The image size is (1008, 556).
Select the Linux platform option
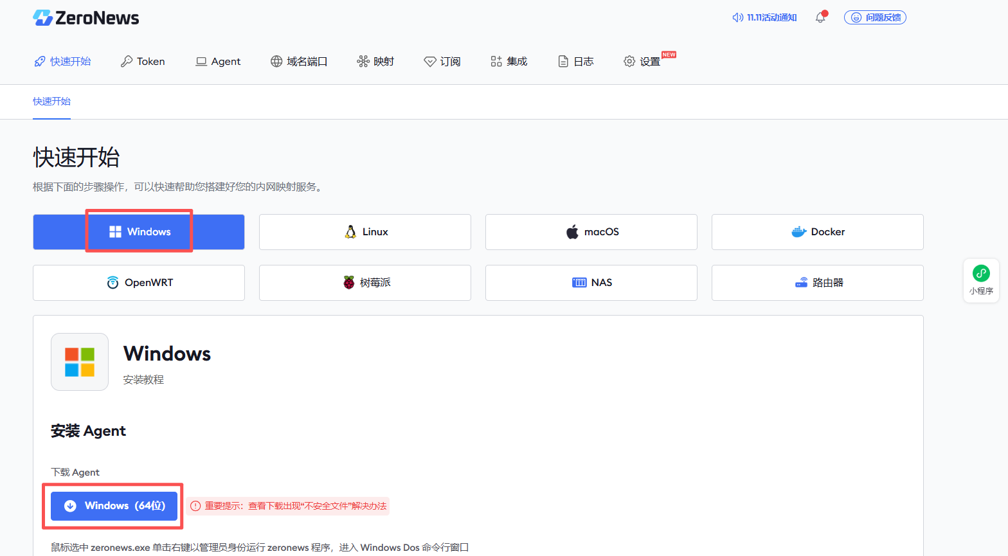pyautogui.click(x=365, y=232)
